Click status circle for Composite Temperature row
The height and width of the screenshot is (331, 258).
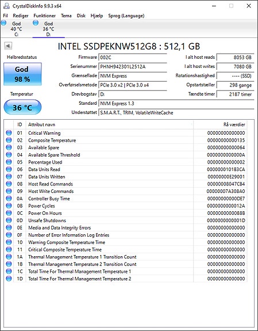[x=9, y=140]
